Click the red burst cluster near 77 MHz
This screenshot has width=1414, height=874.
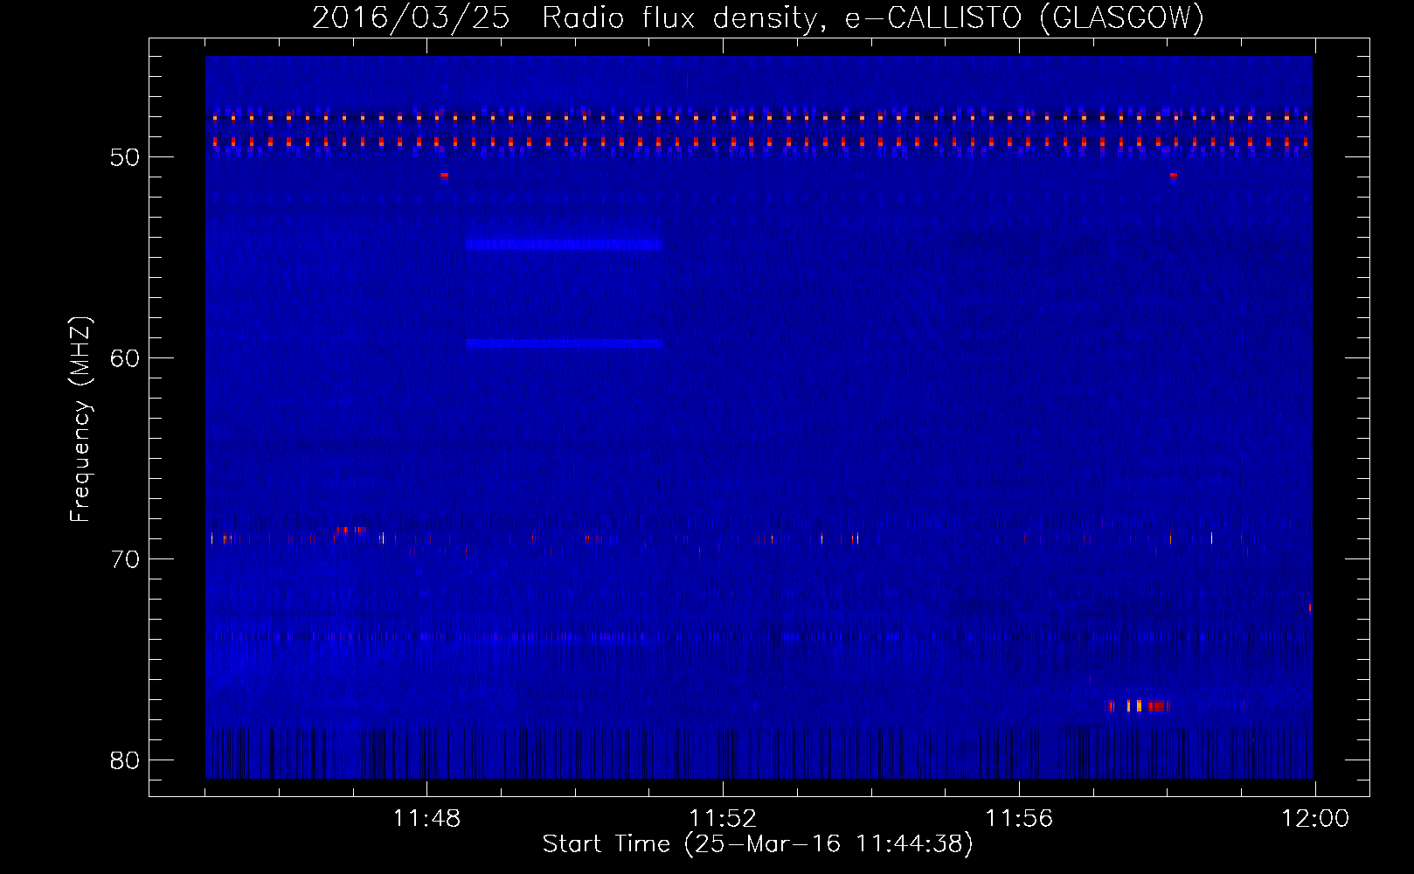pos(1138,705)
